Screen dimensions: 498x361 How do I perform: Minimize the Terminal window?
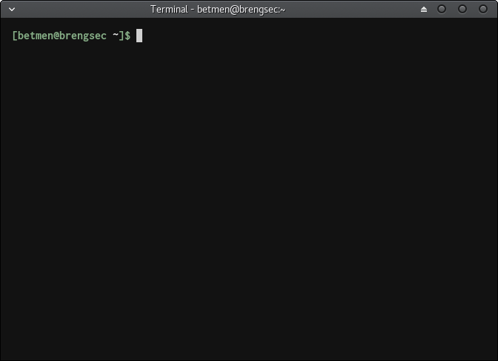click(x=442, y=9)
